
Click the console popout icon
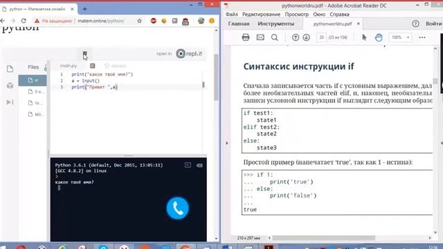[188, 165]
